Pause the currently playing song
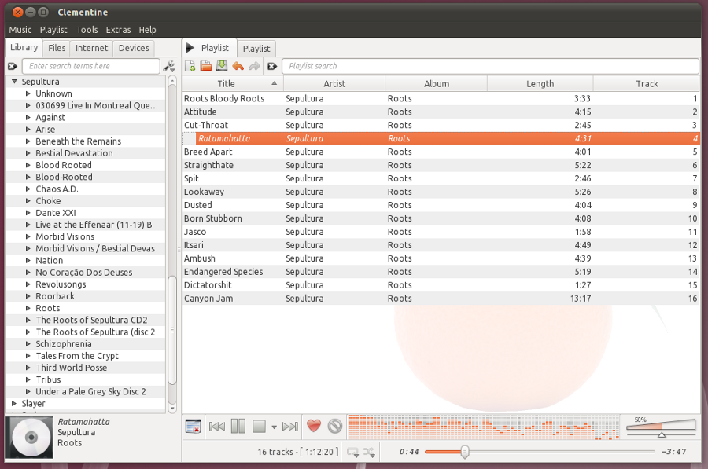The width and height of the screenshot is (708, 469). pyautogui.click(x=238, y=426)
